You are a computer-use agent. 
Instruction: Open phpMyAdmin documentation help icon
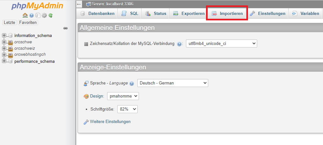[31, 15]
